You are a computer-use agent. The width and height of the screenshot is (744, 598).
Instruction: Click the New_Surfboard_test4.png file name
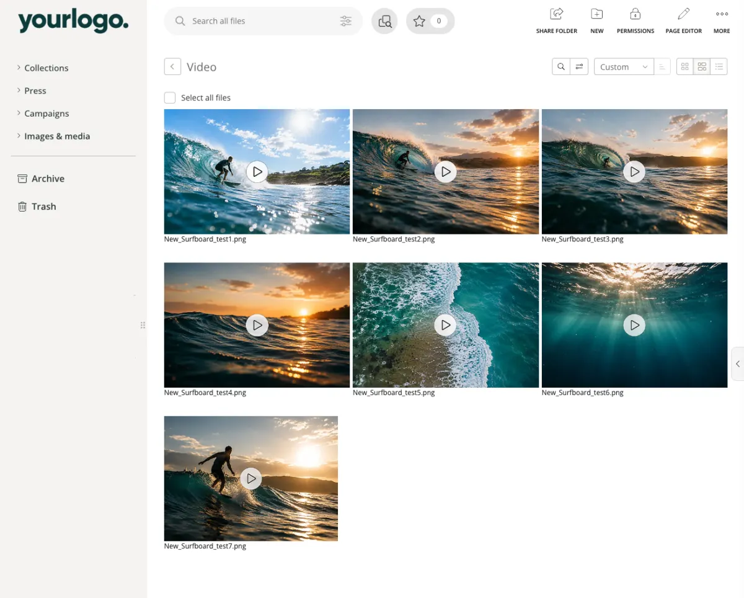click(x=205, y=393)
